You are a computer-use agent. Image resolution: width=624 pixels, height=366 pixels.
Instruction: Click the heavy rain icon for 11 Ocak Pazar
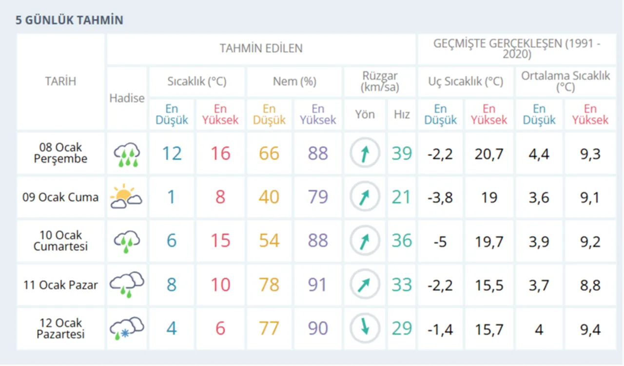pos(126,284)
